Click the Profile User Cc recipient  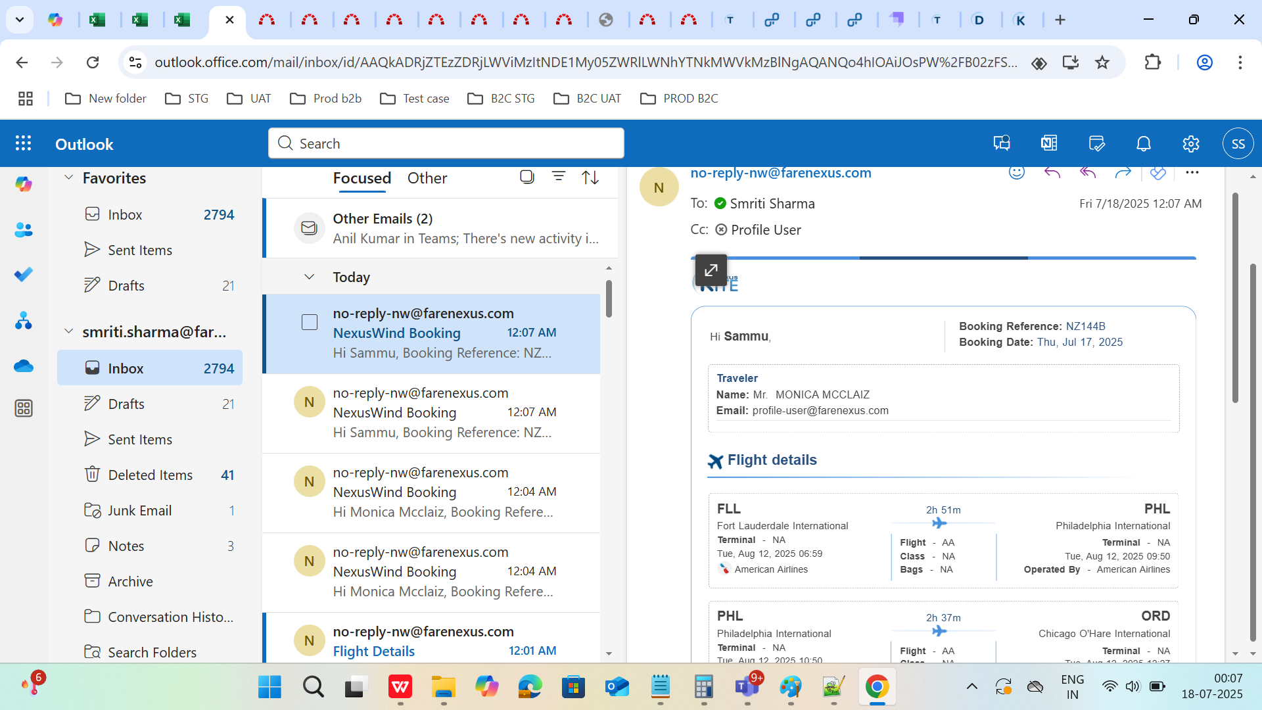click(766, 230)
